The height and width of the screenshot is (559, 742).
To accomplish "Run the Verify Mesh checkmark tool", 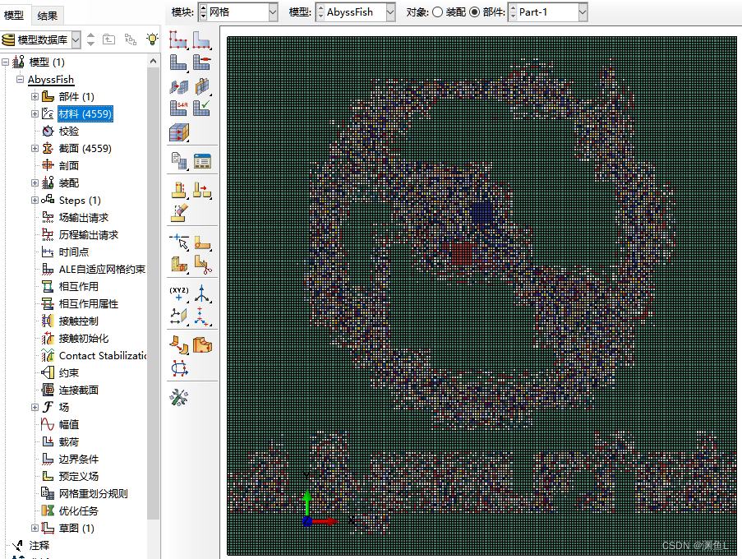I will click(x=202, y=109).
